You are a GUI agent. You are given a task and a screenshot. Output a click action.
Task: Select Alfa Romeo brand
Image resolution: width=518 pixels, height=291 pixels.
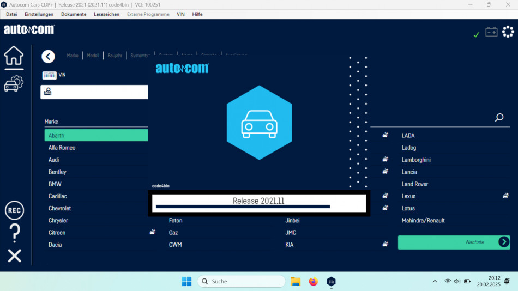[62, 148]
